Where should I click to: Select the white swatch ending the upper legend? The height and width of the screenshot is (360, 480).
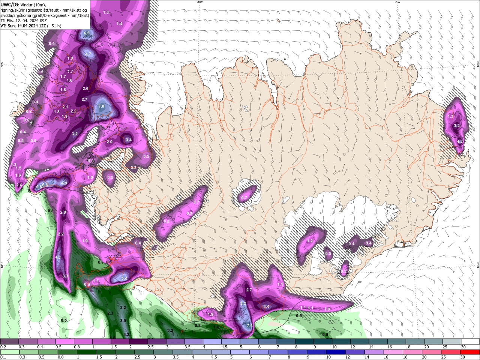click(x=470, y=342)
